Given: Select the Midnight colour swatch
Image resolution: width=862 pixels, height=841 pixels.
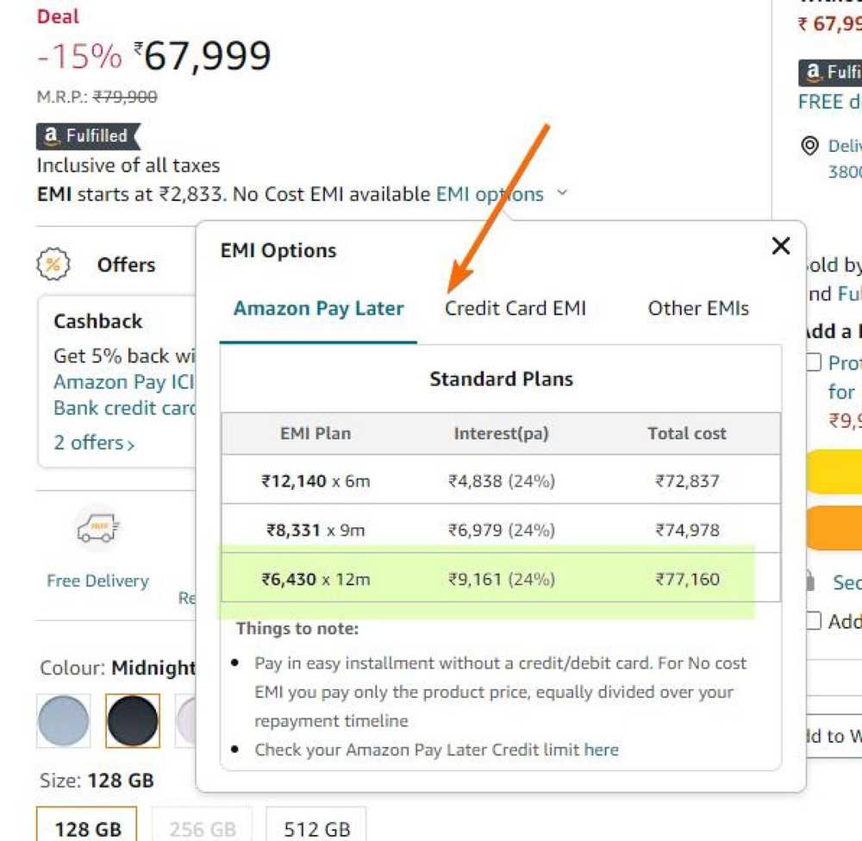Looking at the screenshot, I should pos(134,720).
